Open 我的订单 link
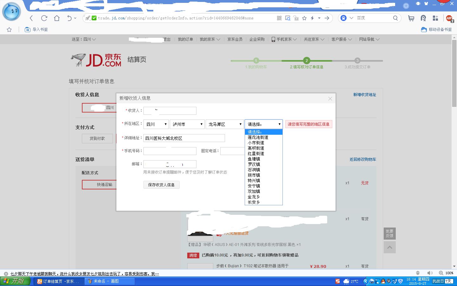457x286 pixels. pyautogui.click(x=185, y=39)
